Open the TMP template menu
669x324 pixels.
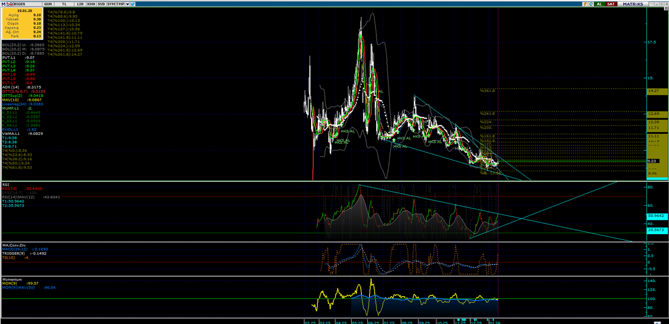coord(120,3)
